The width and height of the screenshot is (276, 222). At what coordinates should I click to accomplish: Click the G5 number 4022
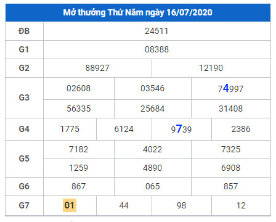pyautogui.click(x=152, y=149)
